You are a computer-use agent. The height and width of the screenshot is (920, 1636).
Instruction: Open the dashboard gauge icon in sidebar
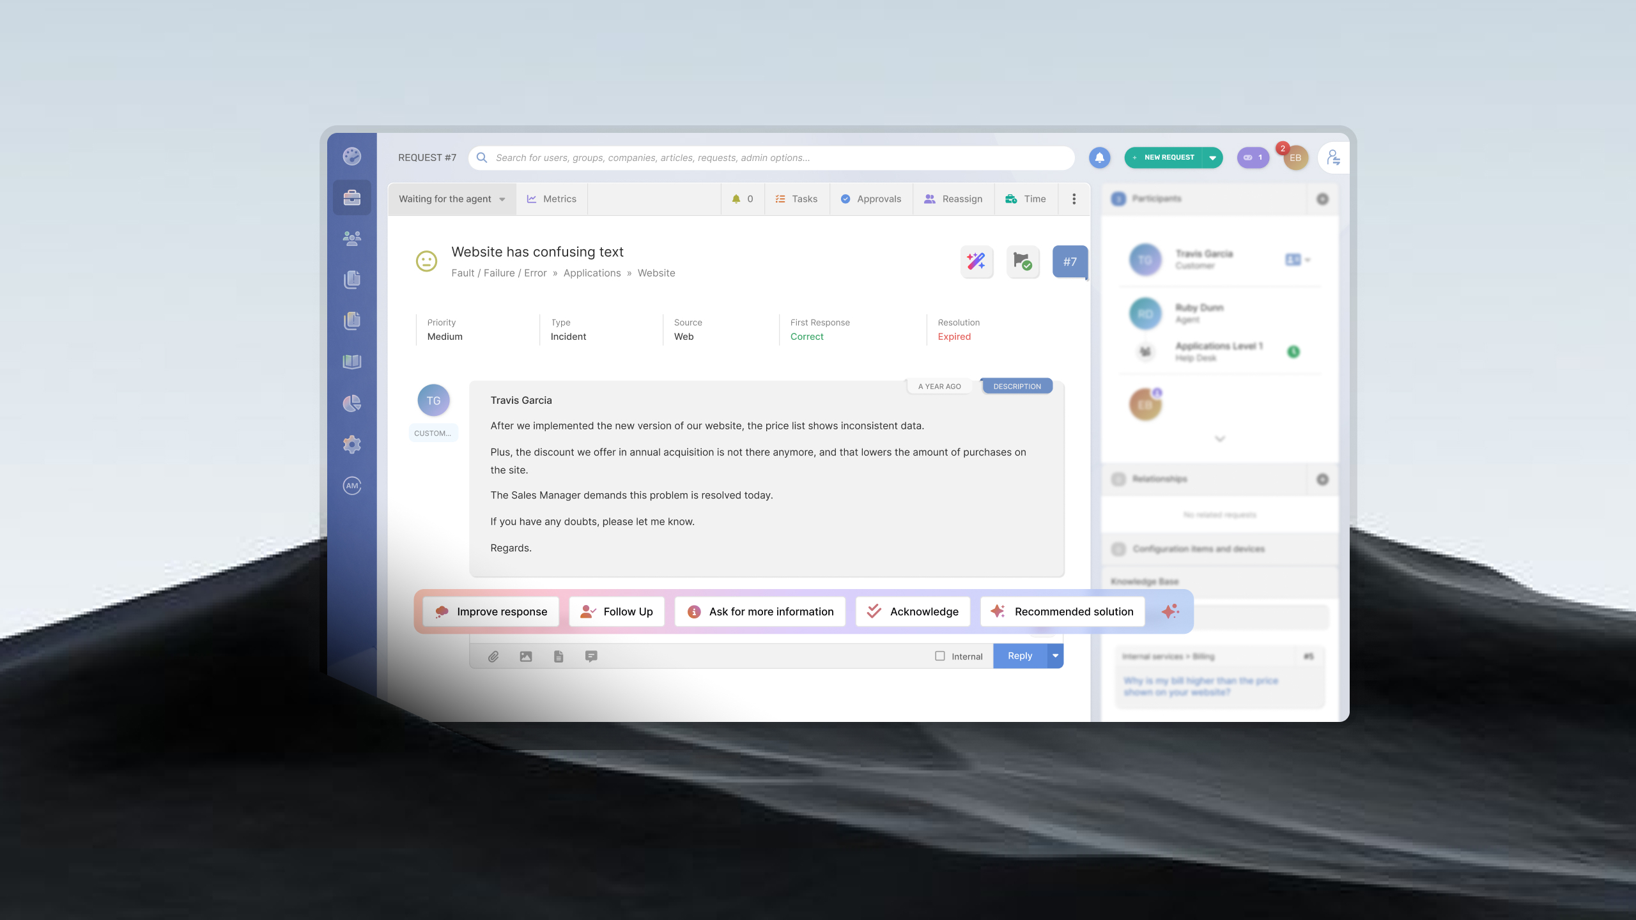[351, 157]
